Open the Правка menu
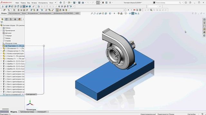This screenshot has height=115, width=206. [x=23, y=3]
